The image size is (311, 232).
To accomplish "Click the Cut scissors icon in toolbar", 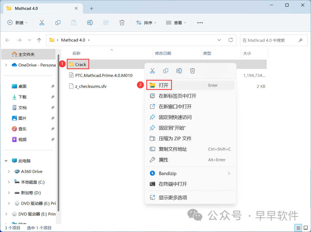I will [x=42, y=23].
